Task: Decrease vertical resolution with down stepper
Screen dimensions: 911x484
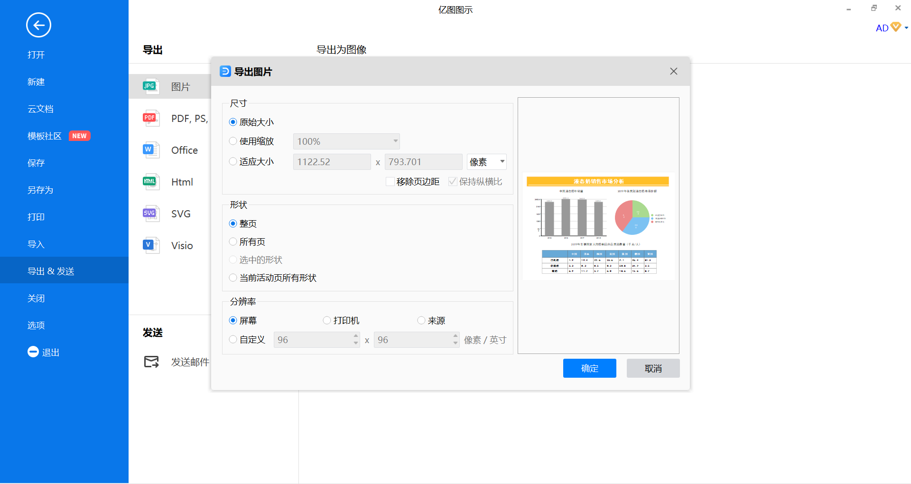Action: (455, 343)
